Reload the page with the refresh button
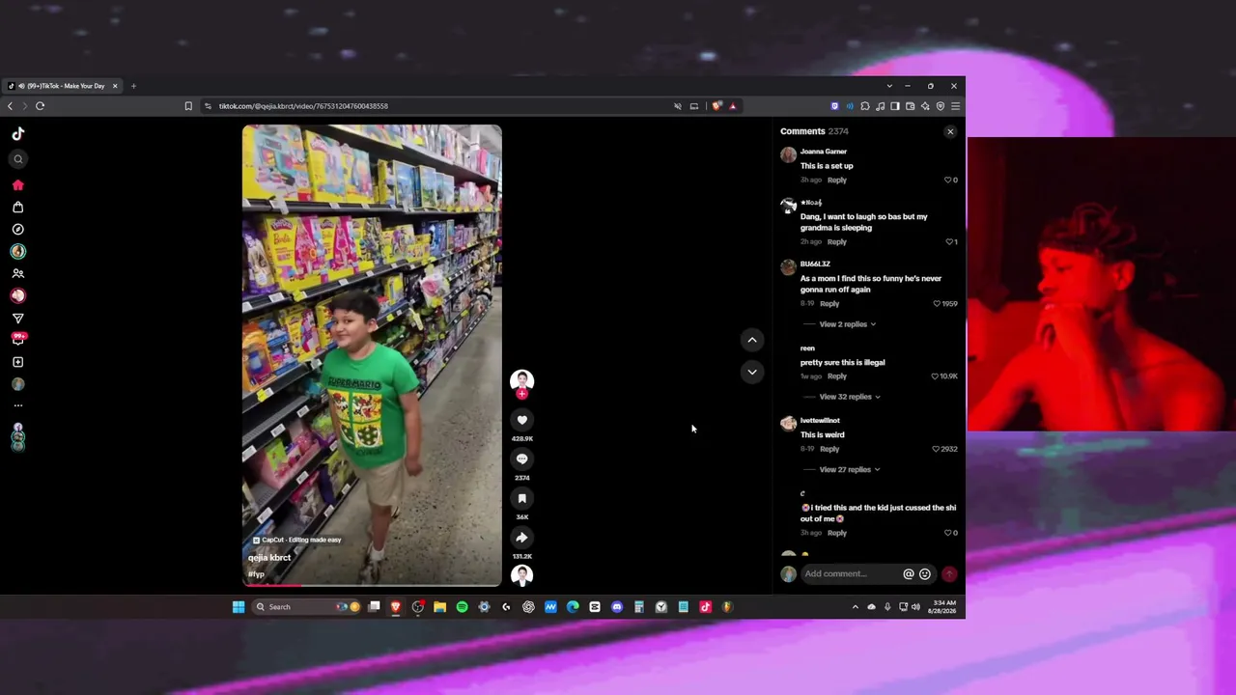Image resolution: width=1236 pixels, height=695 pixels. click(x=41, y=106)
